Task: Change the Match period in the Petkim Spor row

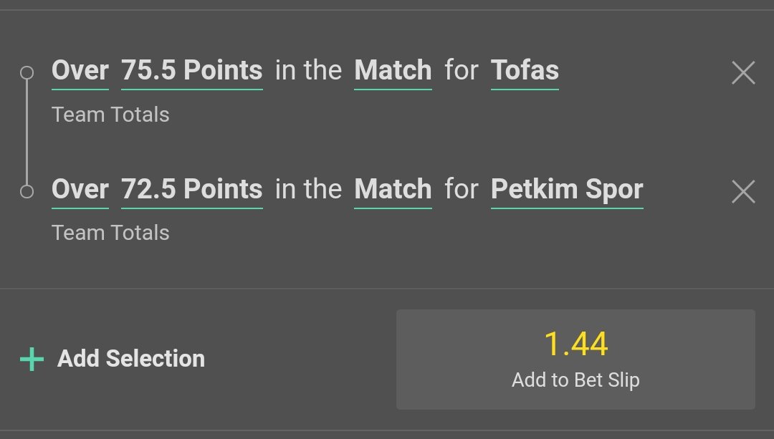Action: pyautogui.click(x=393, y=190)
